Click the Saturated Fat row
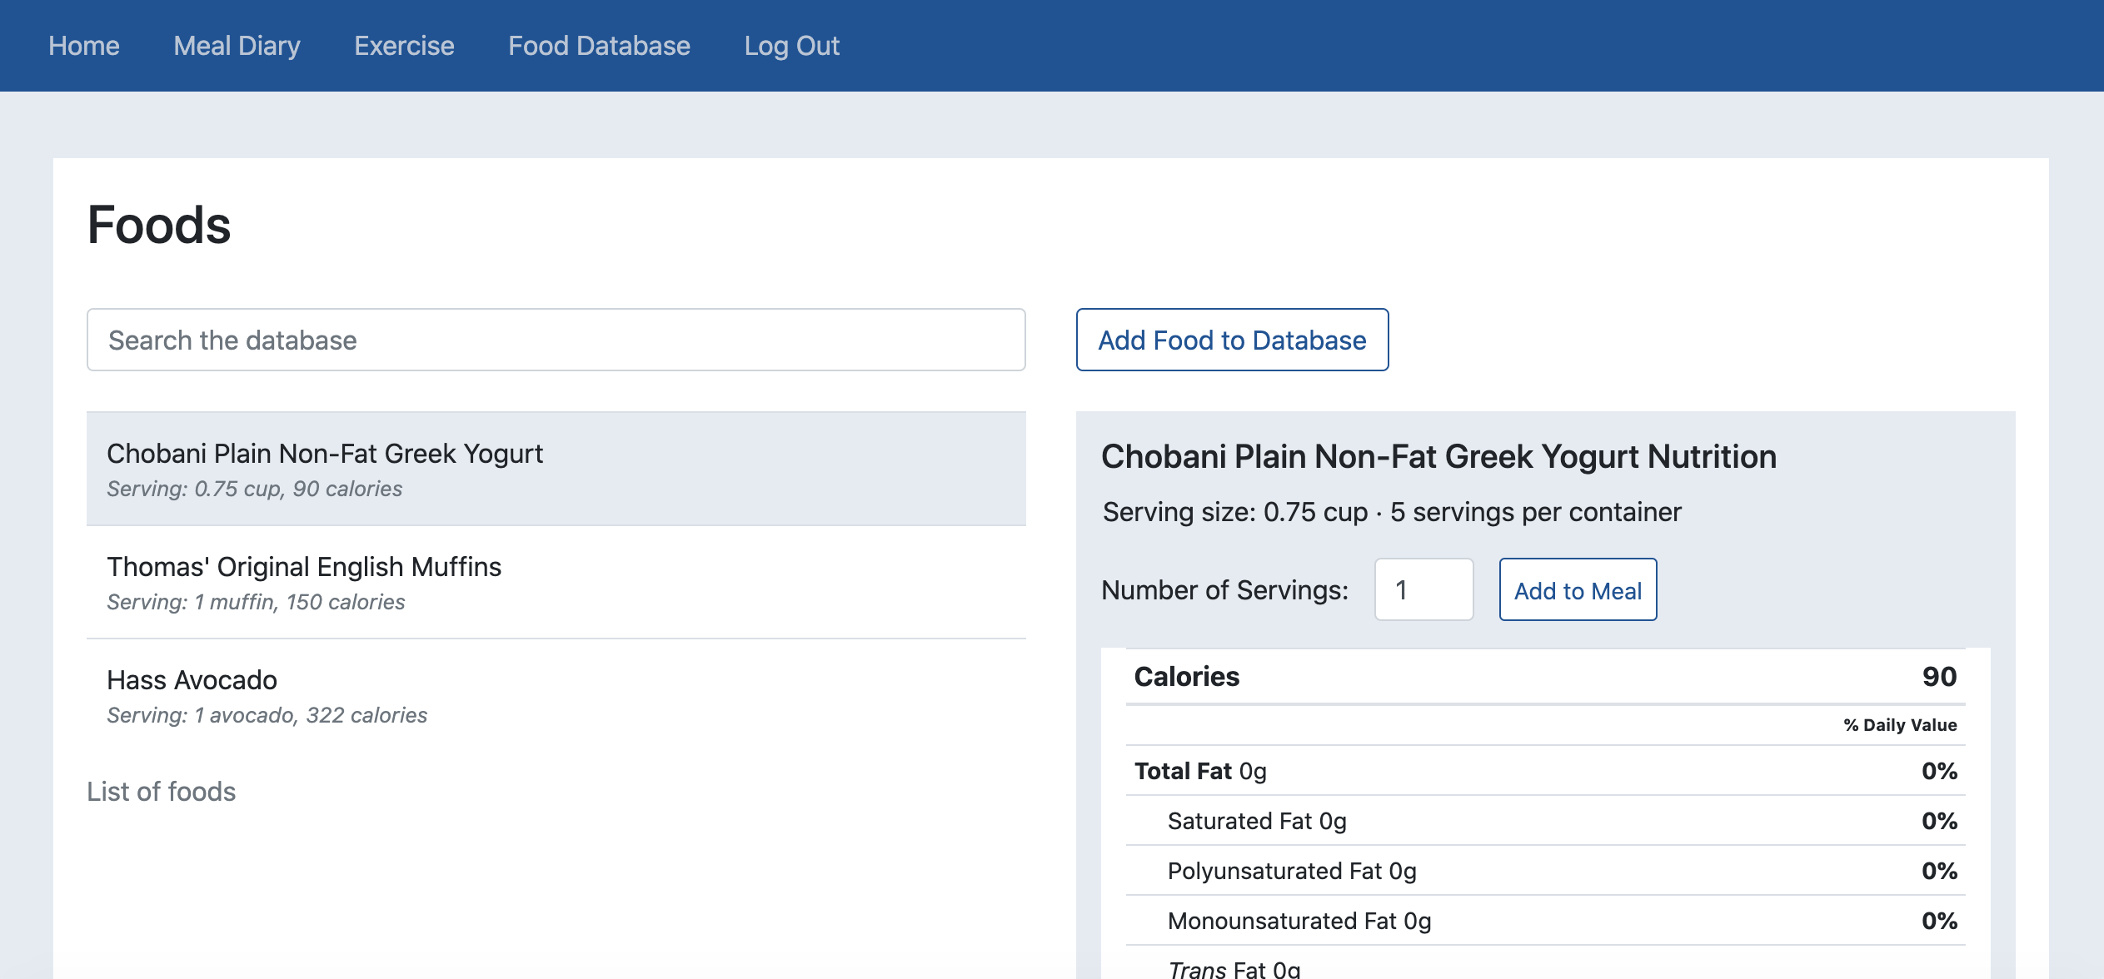The height and width of the screenshot is (979, 2104). pyautogui.click(x=1545, y=821)
